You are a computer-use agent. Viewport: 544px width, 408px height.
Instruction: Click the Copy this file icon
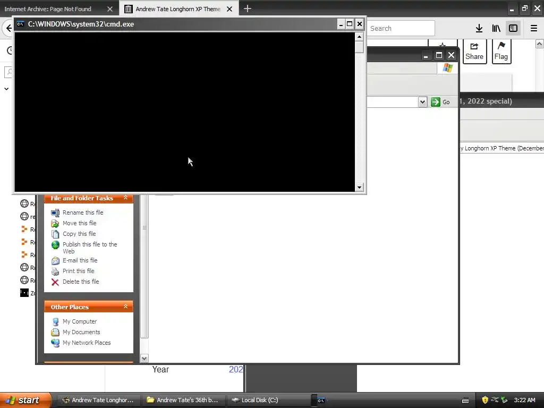click(x=55, y=234)
